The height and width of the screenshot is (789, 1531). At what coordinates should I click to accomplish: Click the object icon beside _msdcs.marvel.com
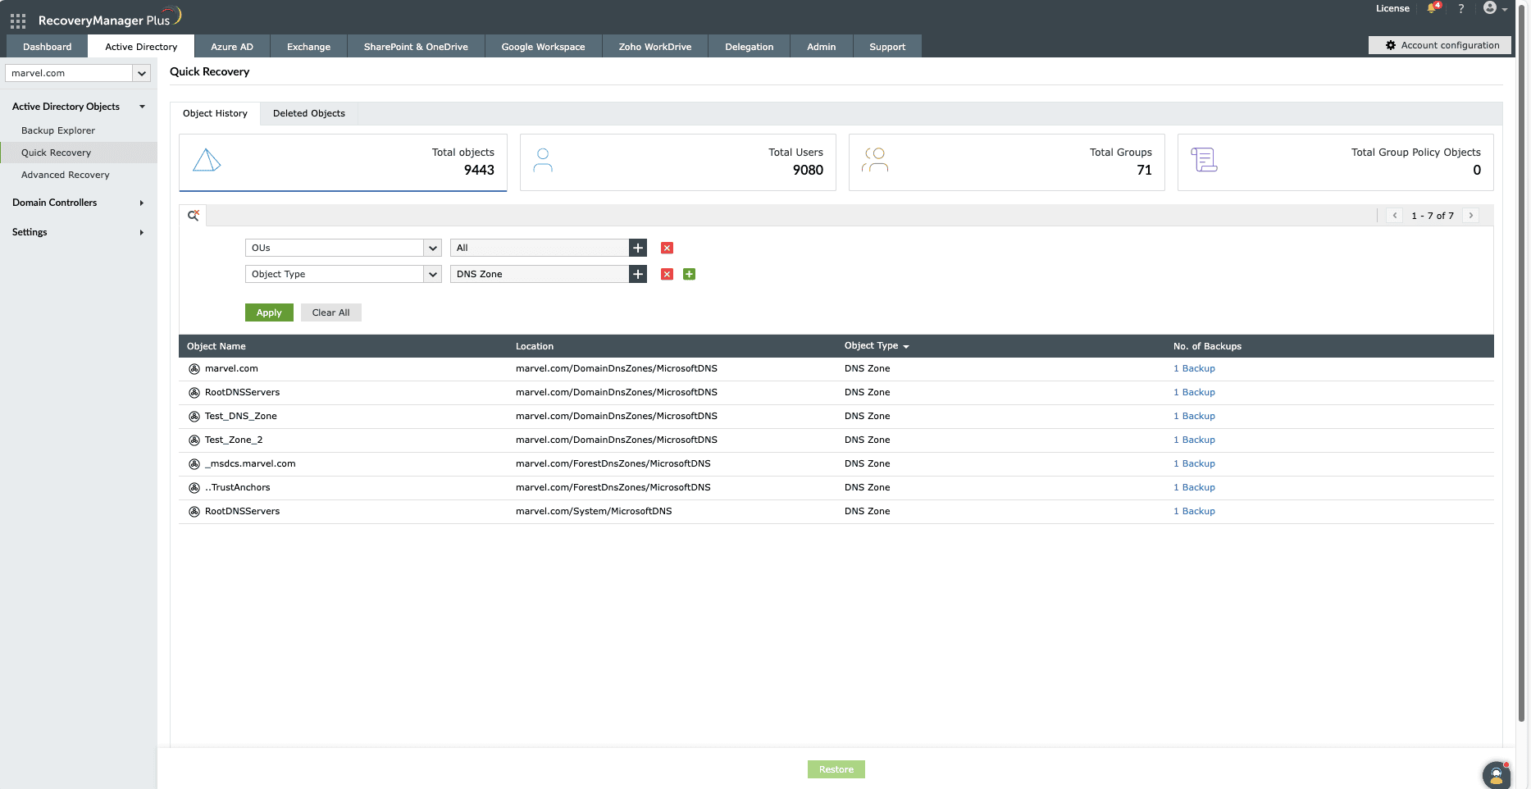tap(194, 464)
